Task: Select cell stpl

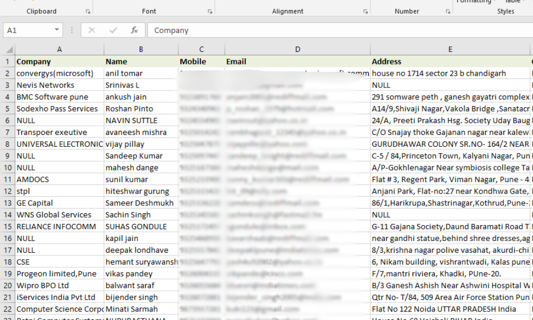Action: (x=60, y=191)
